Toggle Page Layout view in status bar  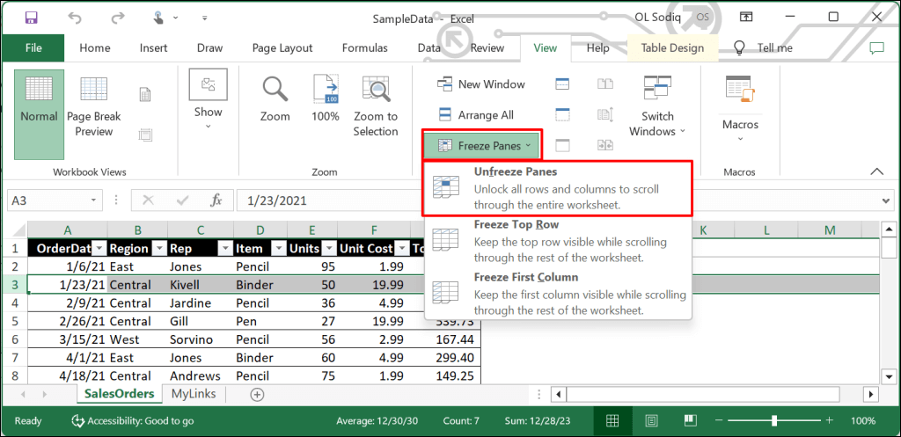[x=652, y=421]
